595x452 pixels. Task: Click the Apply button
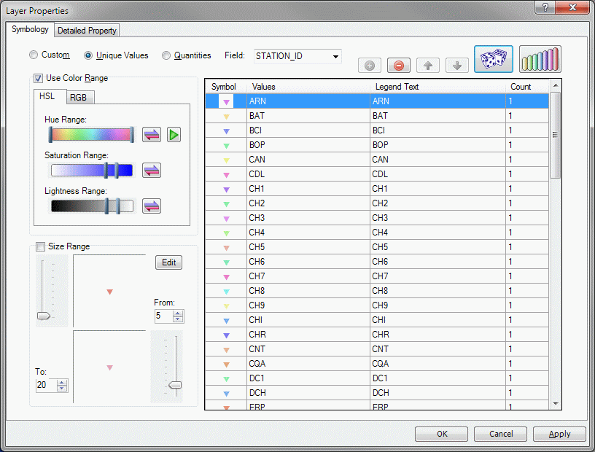point(559,434)
